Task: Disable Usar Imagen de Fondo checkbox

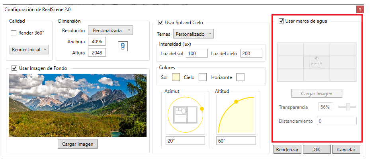Action: click(x=15, y=68)
